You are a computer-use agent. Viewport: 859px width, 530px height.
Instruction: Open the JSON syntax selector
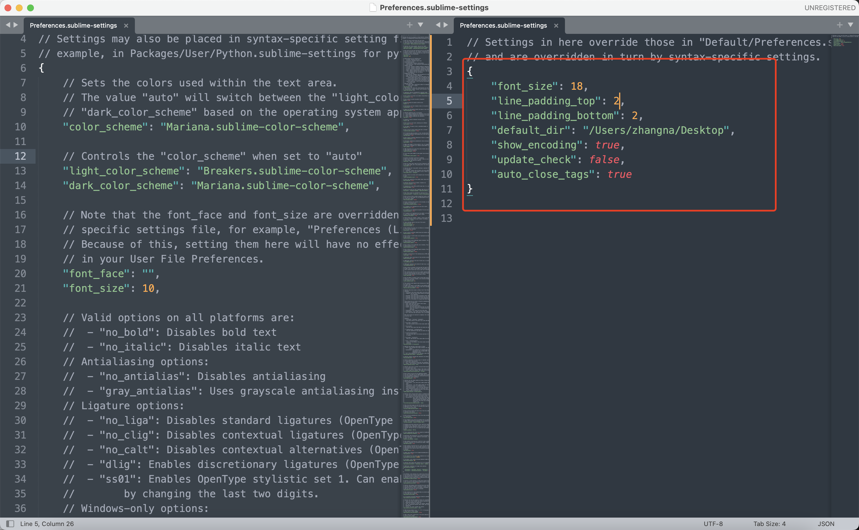[826, 524]
